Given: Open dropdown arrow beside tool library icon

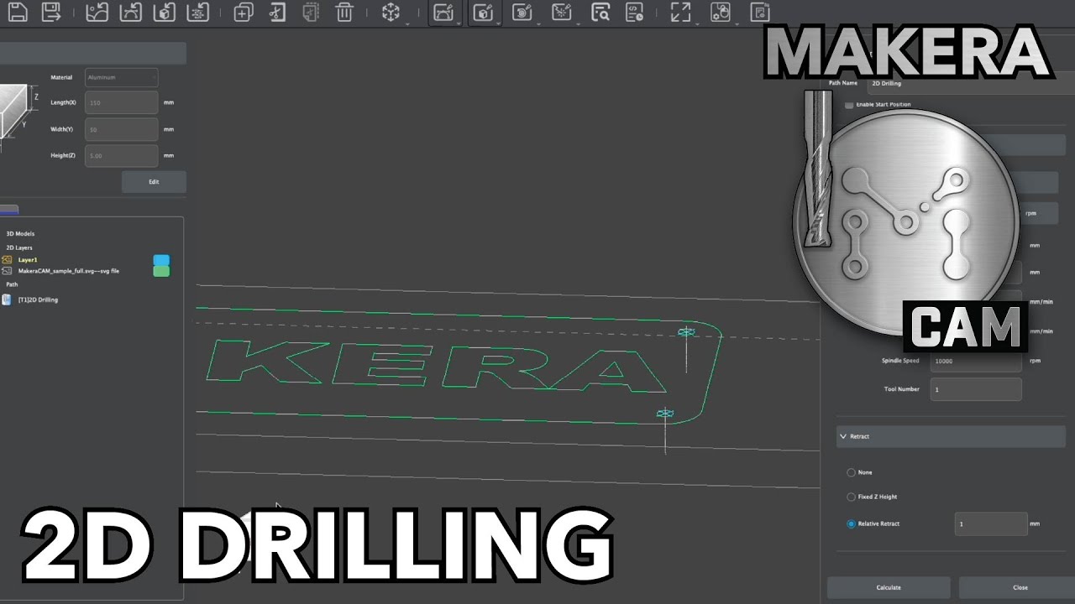Looking at the screenshot, I should [737, 23].
